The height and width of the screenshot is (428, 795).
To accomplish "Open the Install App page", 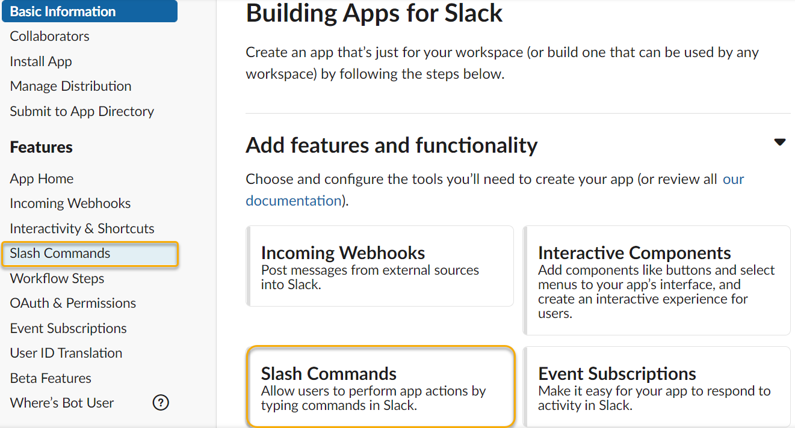I will (x=41, y=61).
